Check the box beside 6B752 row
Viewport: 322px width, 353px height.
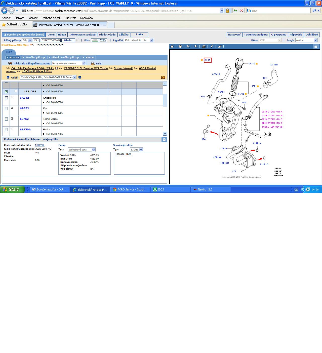click(x=6, y=119)
